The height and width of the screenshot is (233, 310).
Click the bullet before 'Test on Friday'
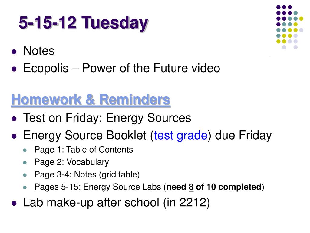pyautogui.click(x=14, y=119)
